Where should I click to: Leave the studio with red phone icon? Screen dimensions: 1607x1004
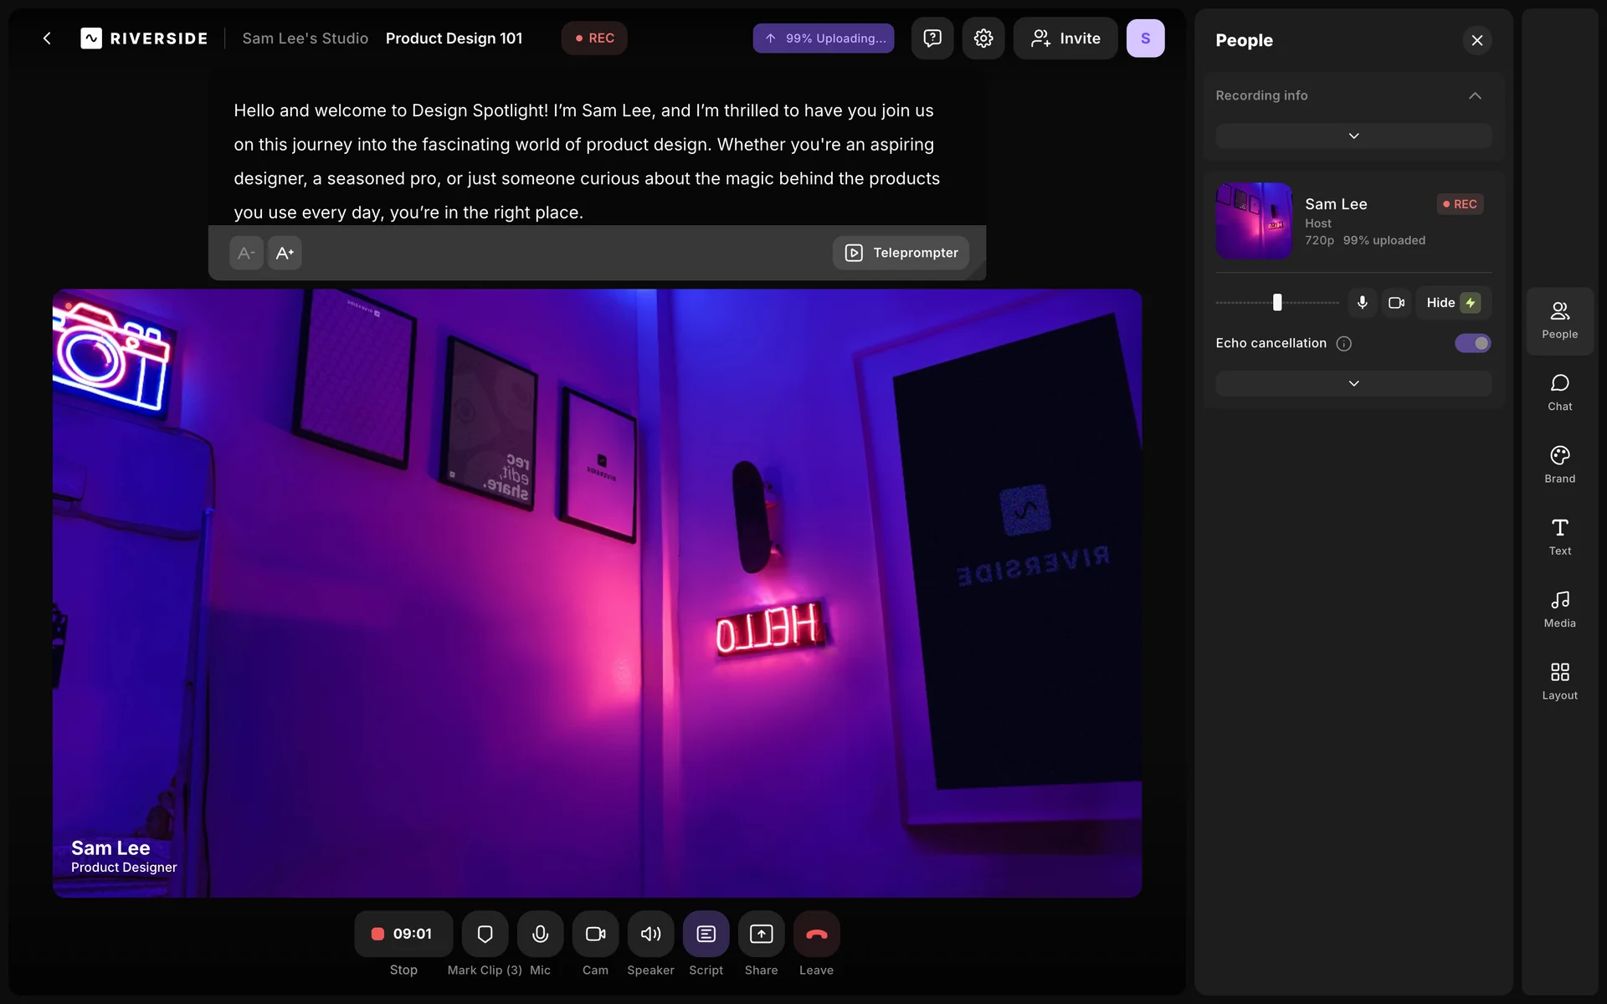816,934
